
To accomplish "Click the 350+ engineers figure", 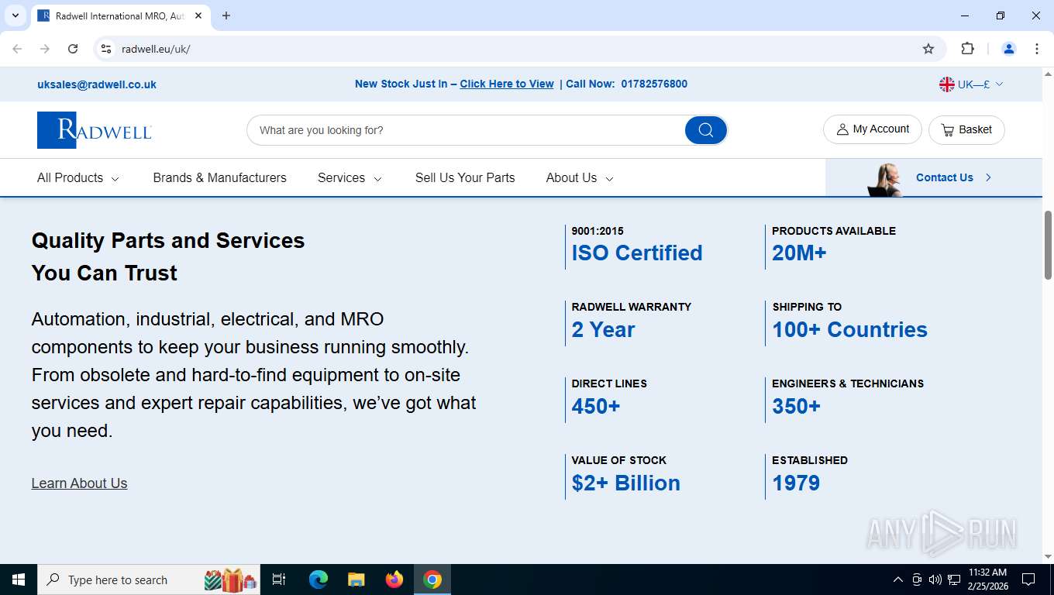I will click(796, 406).
